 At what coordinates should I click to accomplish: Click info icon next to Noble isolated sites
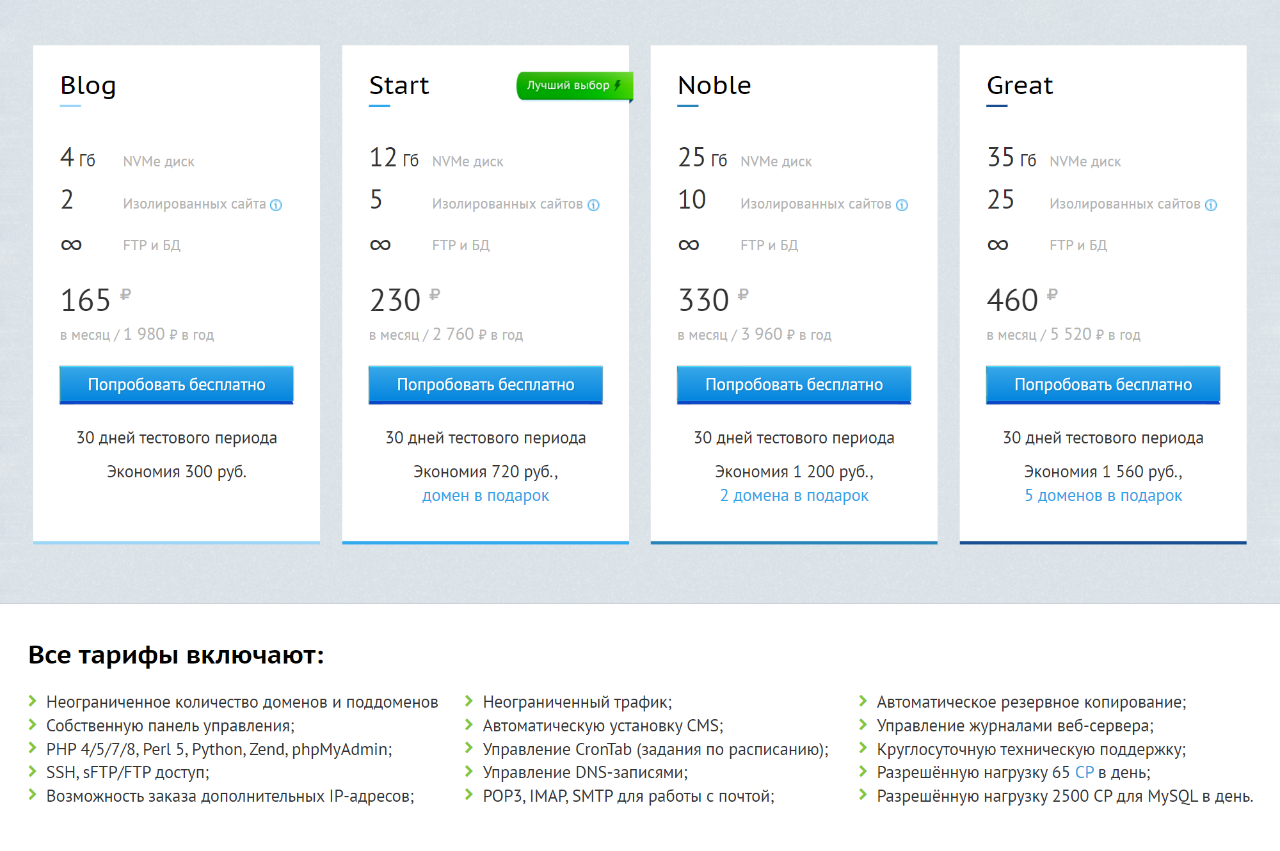click(x=902, y=205)
